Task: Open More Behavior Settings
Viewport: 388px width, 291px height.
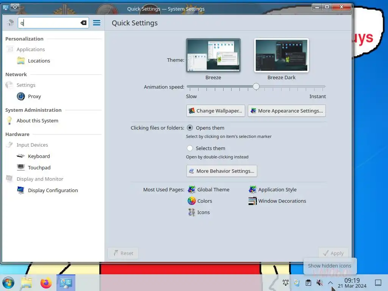Action: [222, 171]
